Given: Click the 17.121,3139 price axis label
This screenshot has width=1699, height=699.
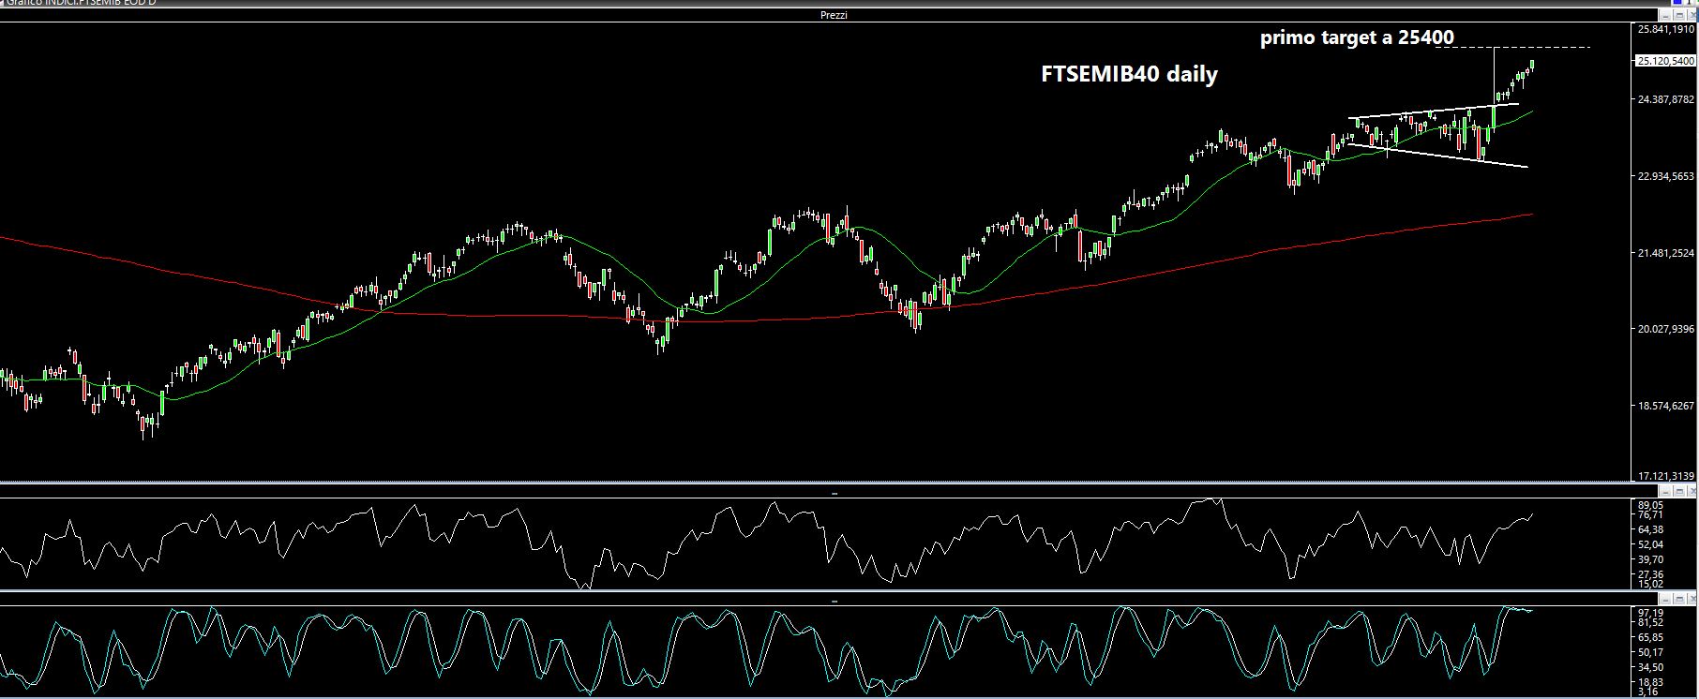Looking at the screenshot, I should click(1665, 476).
